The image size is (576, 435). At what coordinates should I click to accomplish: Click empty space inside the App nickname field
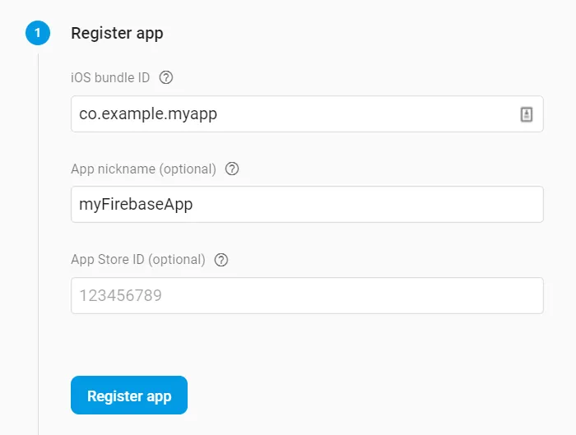(367, 205)
